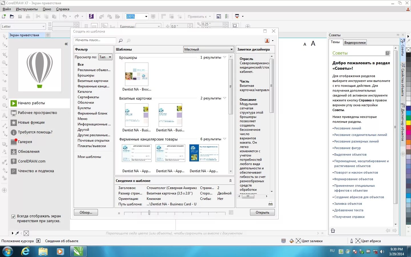Click the cursor position toggle arrow in status bar

tap(39, 241)
